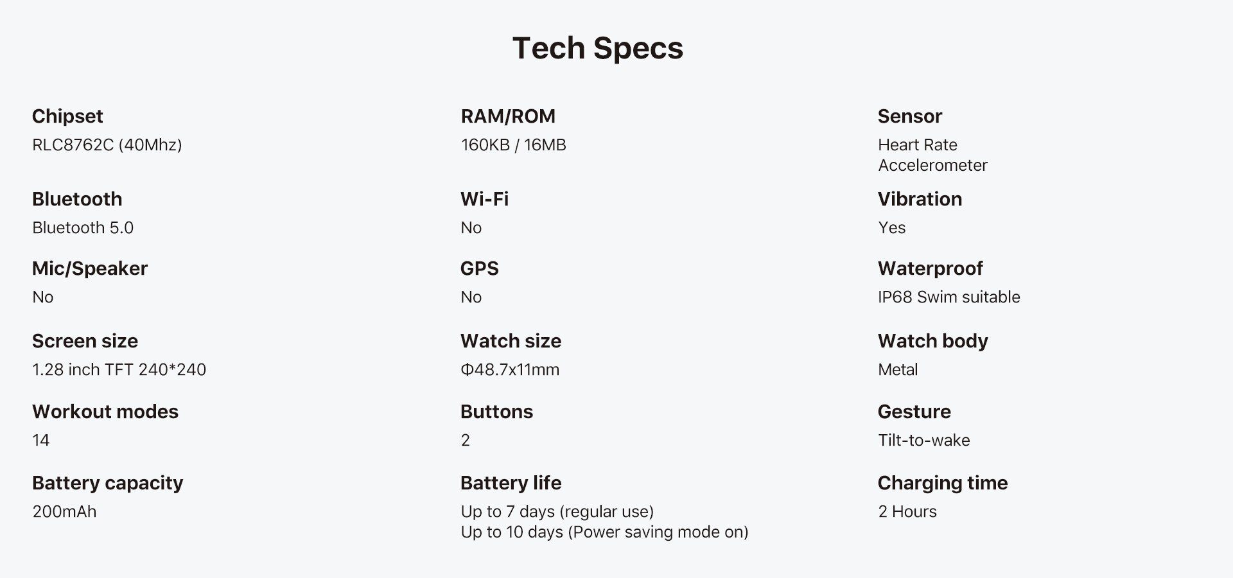The image size is (1233, 578).
Task: Select the Bluetooth 5.0 value
Action: (83, 227)
